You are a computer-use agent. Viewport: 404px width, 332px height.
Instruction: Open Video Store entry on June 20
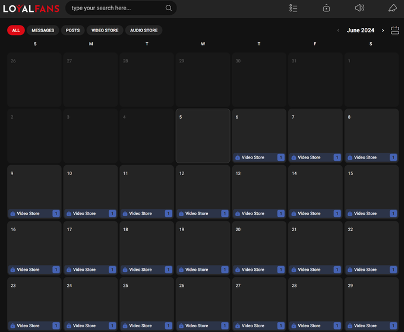259,270
